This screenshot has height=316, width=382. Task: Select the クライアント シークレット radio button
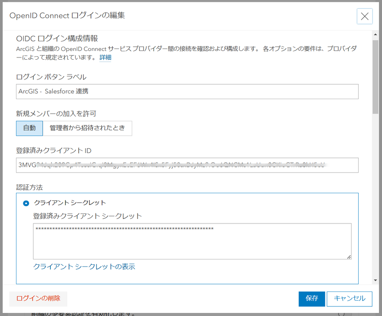tap(26, 203)
